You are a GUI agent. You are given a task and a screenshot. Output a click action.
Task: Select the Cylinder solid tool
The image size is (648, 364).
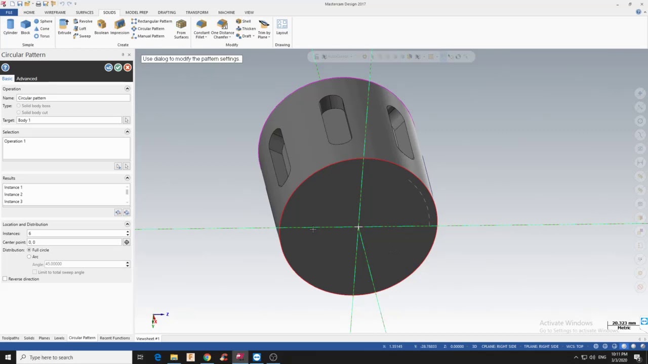pyautogui.click(x=10, y=27)
